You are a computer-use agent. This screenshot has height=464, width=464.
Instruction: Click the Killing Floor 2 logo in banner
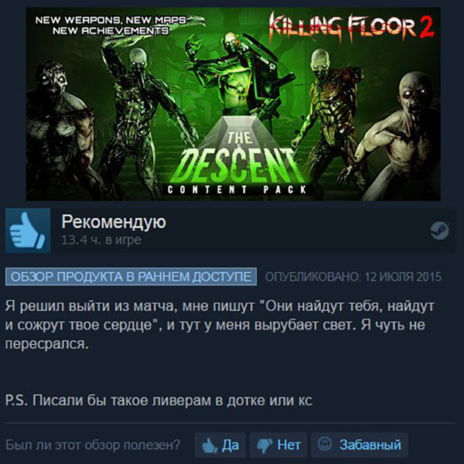[x=351, y=26]
